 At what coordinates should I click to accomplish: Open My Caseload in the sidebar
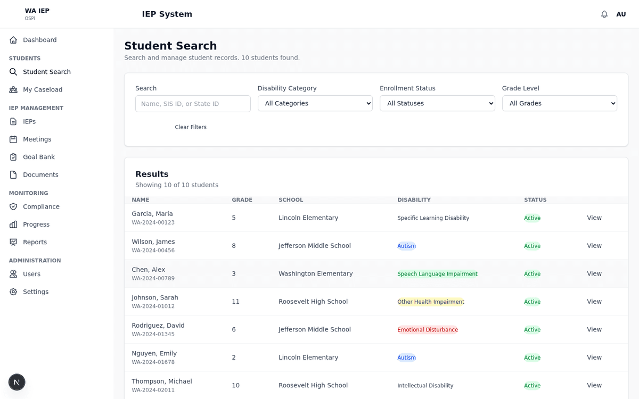(x=13, y=89)
